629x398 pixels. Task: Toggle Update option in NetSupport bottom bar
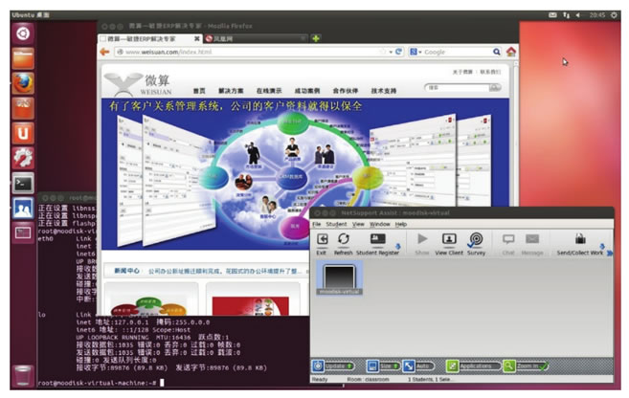click(334, 365)
